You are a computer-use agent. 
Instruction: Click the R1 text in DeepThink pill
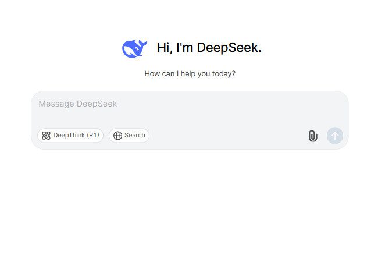click(93, 135)
